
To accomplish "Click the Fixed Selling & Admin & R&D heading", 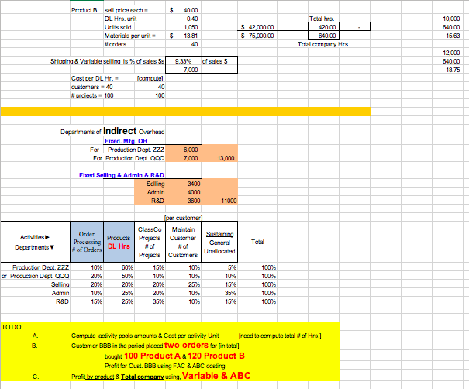I will (122, 175).
